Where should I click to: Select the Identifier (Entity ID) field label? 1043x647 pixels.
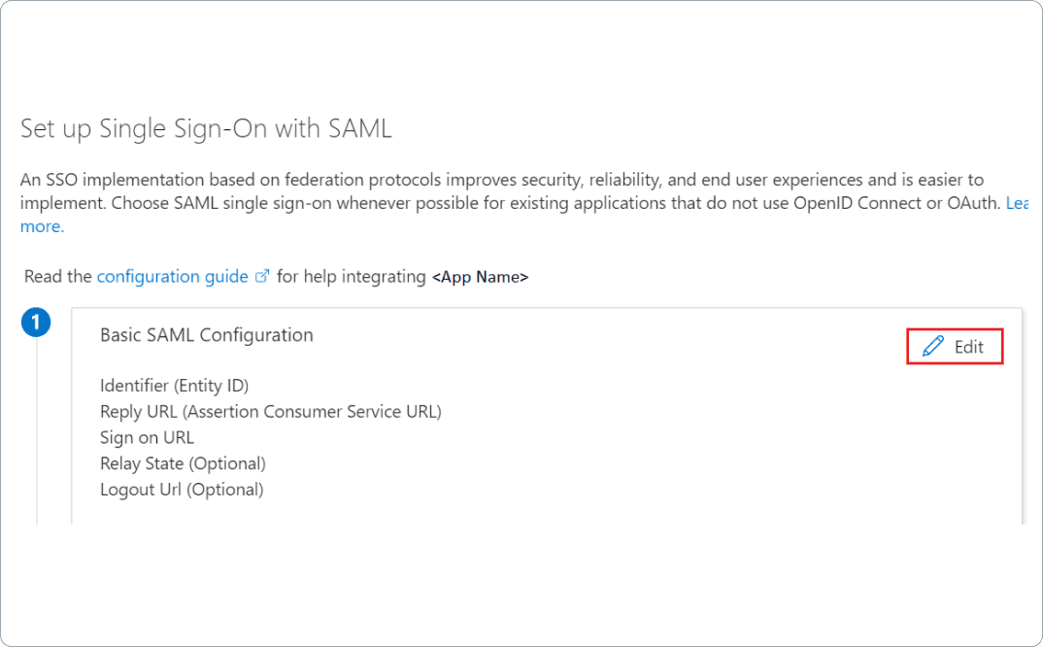click(x=175, y=385)
